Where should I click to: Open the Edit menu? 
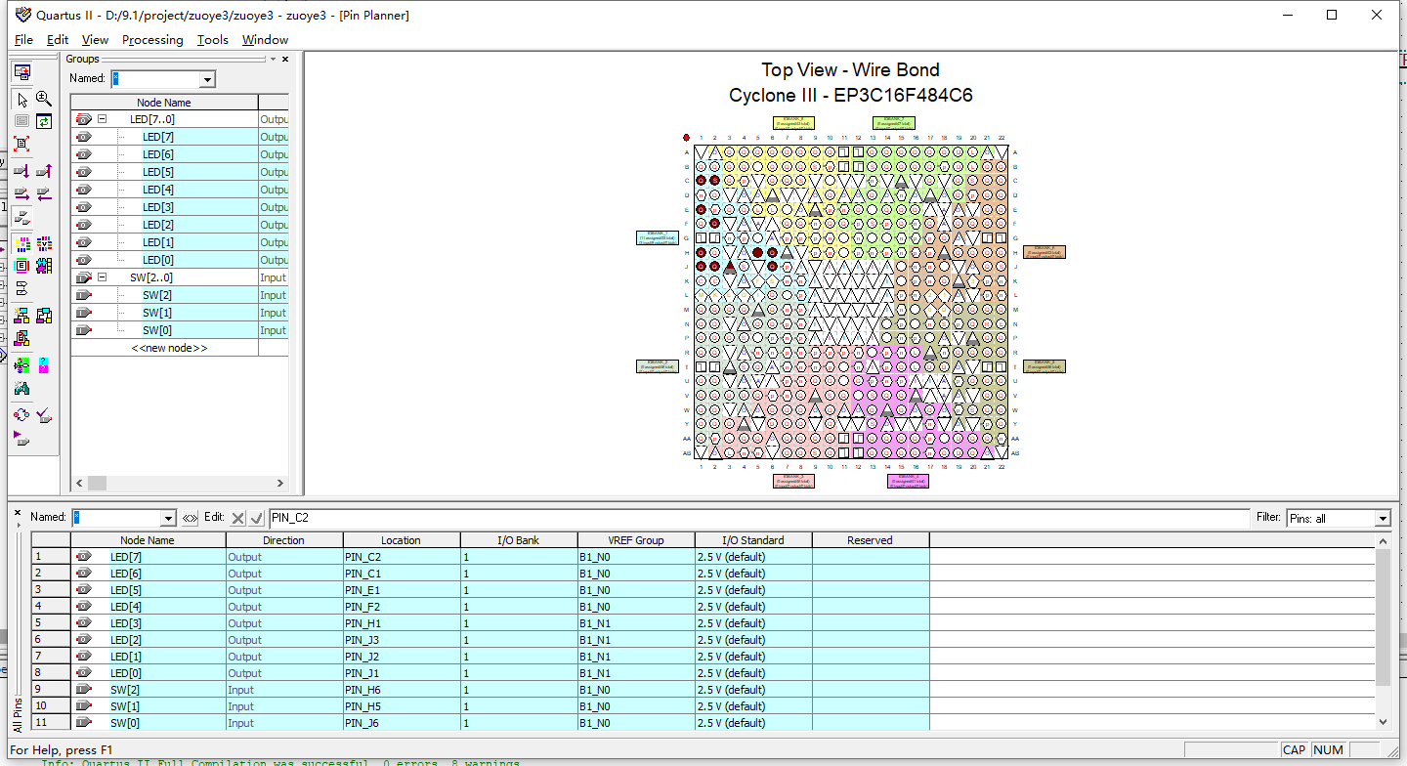point(58,40)
